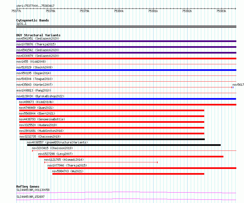The height and width of the screenshot is (203, 244).
Task: Select the SLC44A5|NM_001130058 gene label
Action: click(x=33, y=190)
